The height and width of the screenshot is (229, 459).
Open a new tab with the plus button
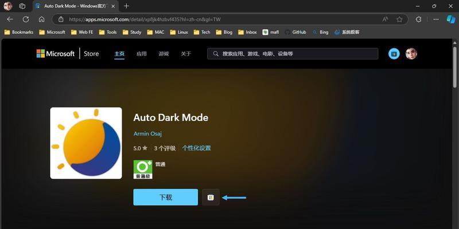coord(126,6)
